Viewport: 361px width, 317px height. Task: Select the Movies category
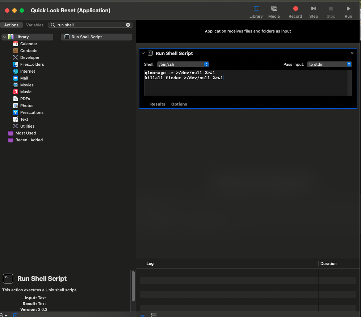click(27, 85)
